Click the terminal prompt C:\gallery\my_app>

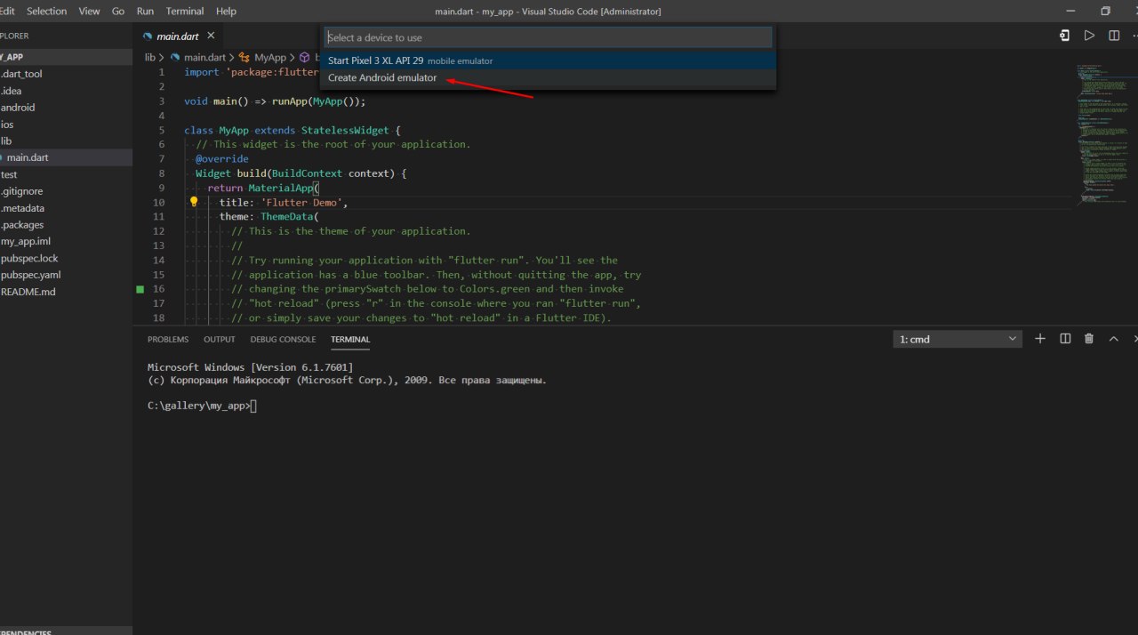[x=198, y=406]
